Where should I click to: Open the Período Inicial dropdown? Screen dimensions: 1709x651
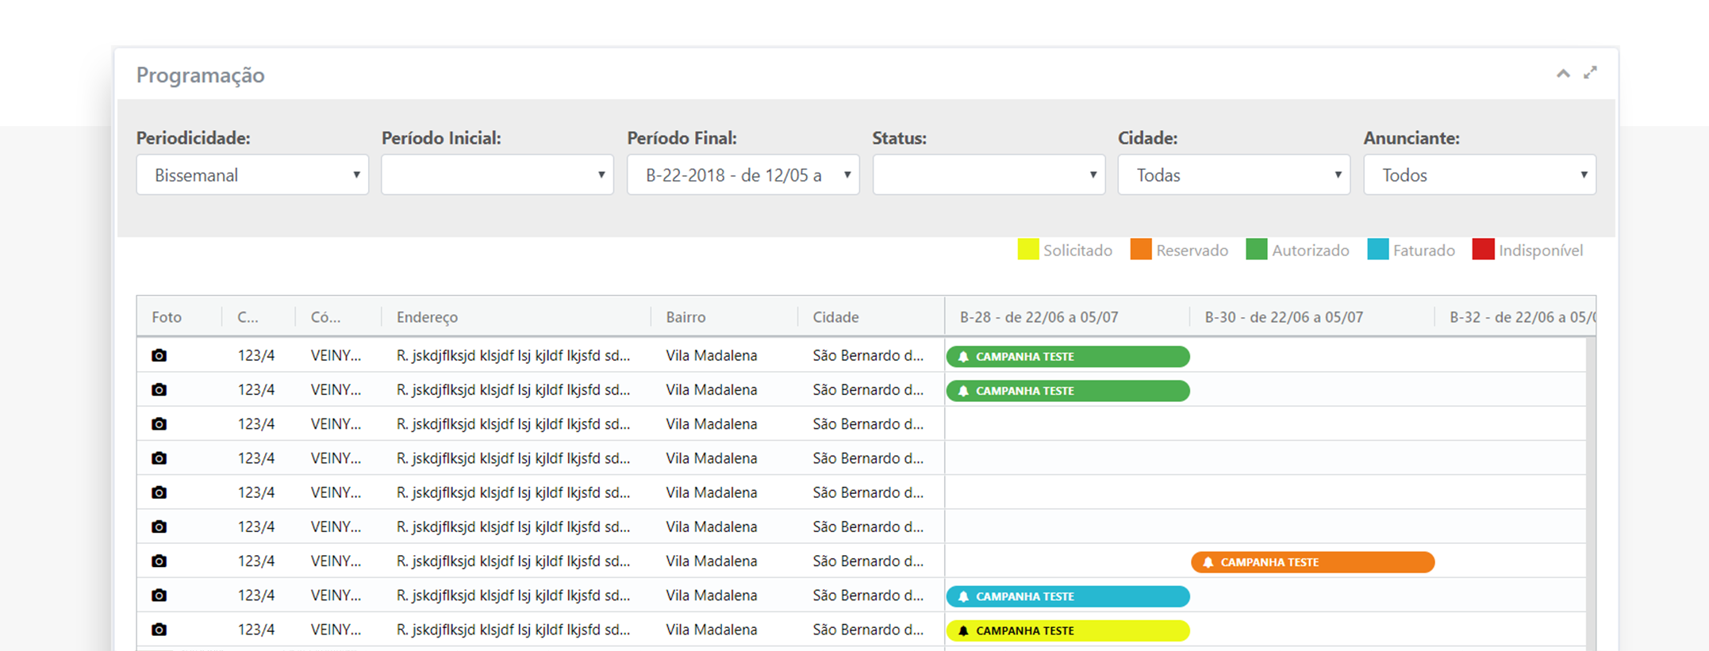[497, 175]
